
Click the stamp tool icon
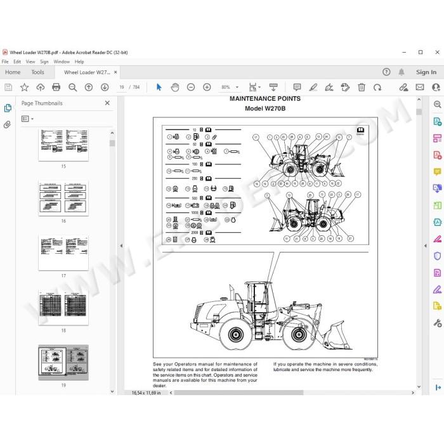[x=345, y=88]
